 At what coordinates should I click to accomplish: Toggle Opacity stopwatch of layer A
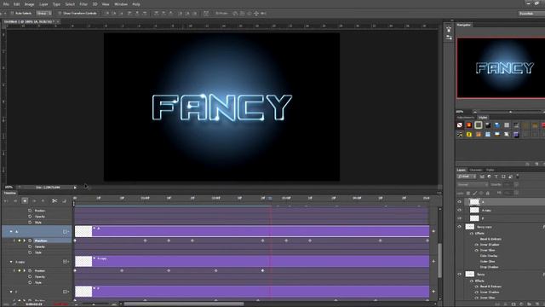30,246
